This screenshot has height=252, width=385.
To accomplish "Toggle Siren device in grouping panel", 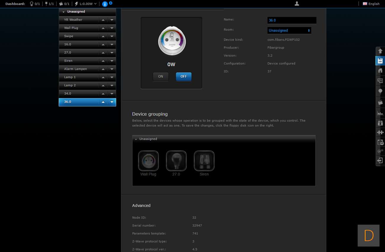I will pyautogui.click(x=204, y=161).
